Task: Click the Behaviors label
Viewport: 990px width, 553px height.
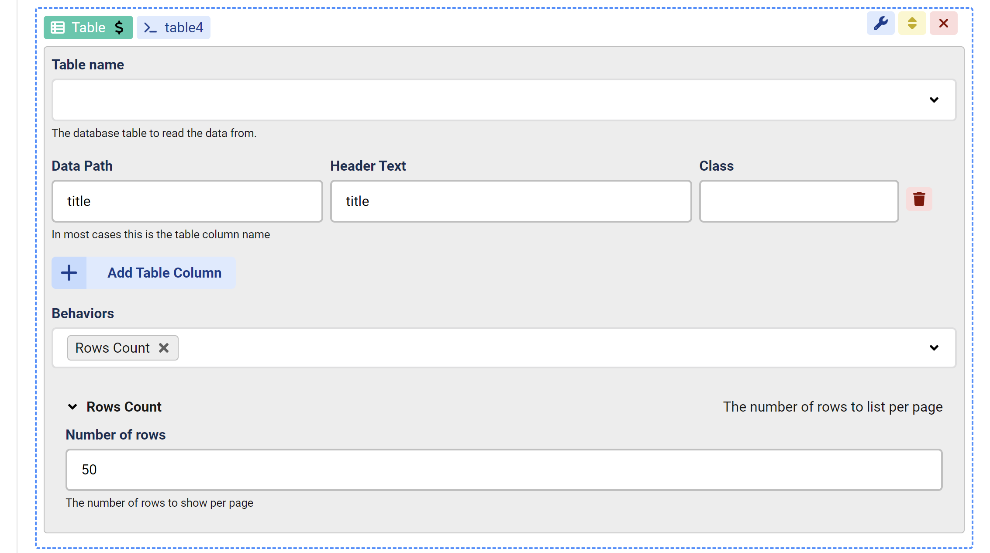Action: point(83,313)
